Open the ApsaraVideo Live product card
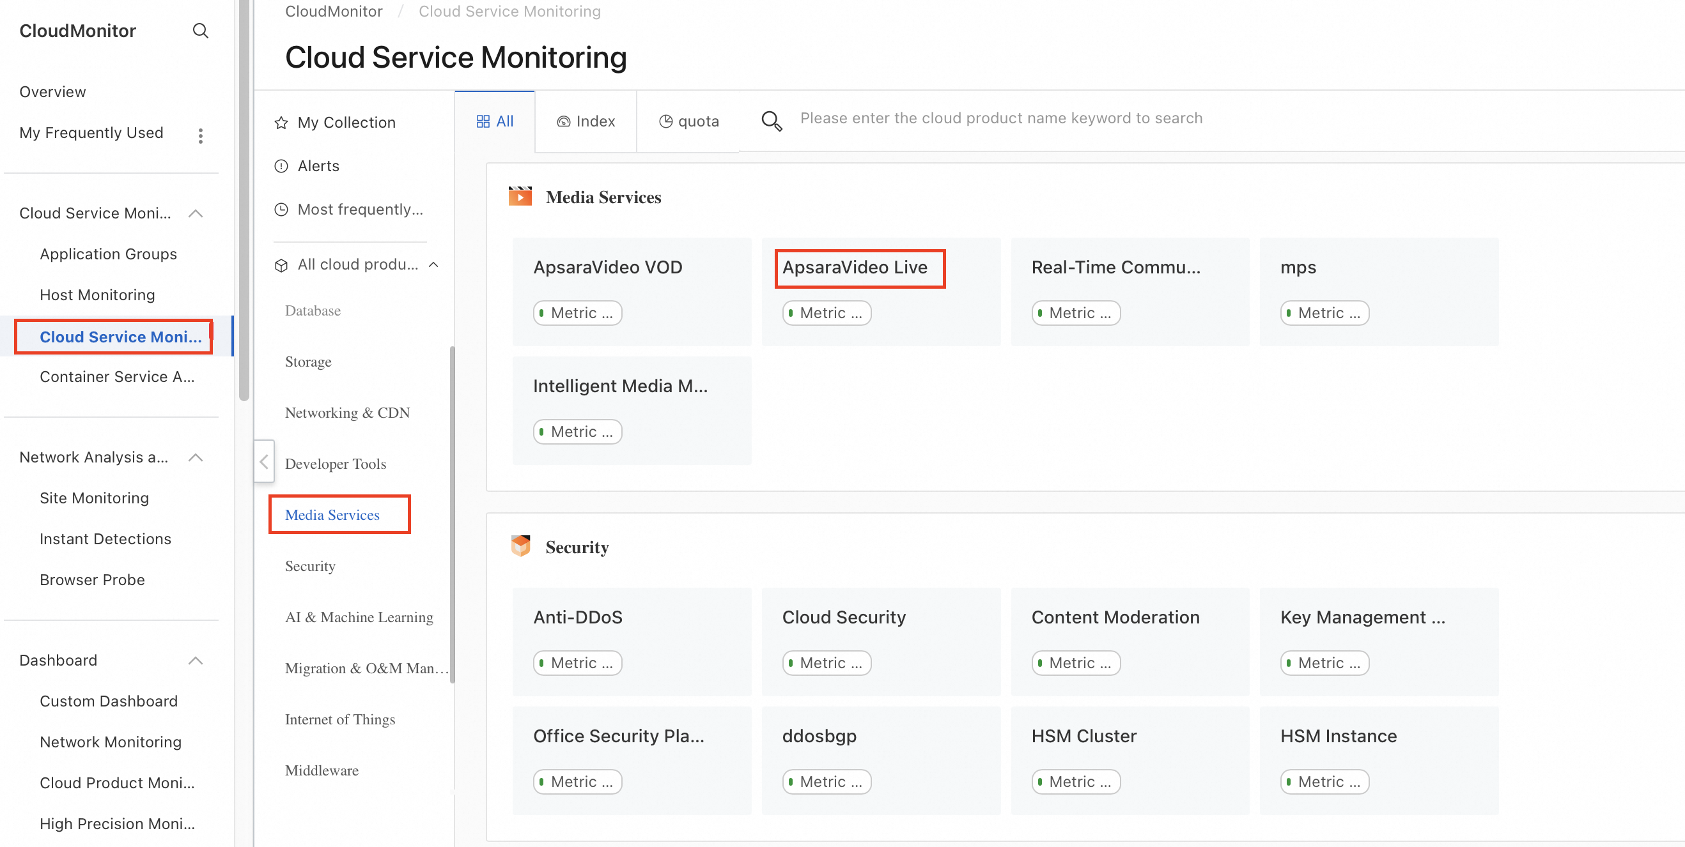The width and height of the screenshot is (1685, 847). click(x=854, y=267)
